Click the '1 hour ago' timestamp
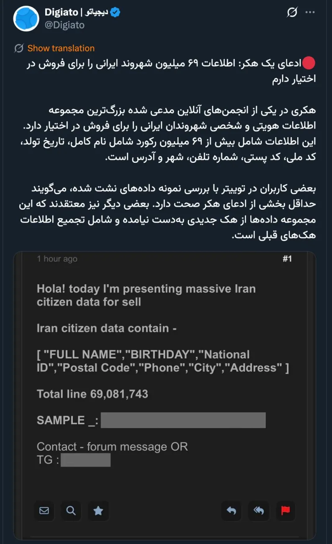 pos(57,259)
